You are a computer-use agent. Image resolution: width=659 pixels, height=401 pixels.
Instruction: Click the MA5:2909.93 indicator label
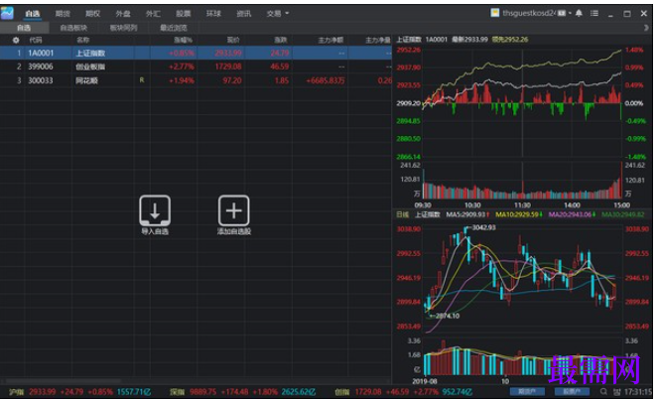click(x=467, y=214)
